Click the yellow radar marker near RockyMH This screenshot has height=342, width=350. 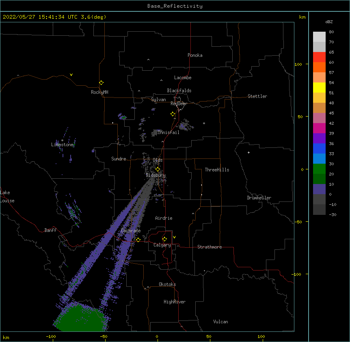[101, 83]
